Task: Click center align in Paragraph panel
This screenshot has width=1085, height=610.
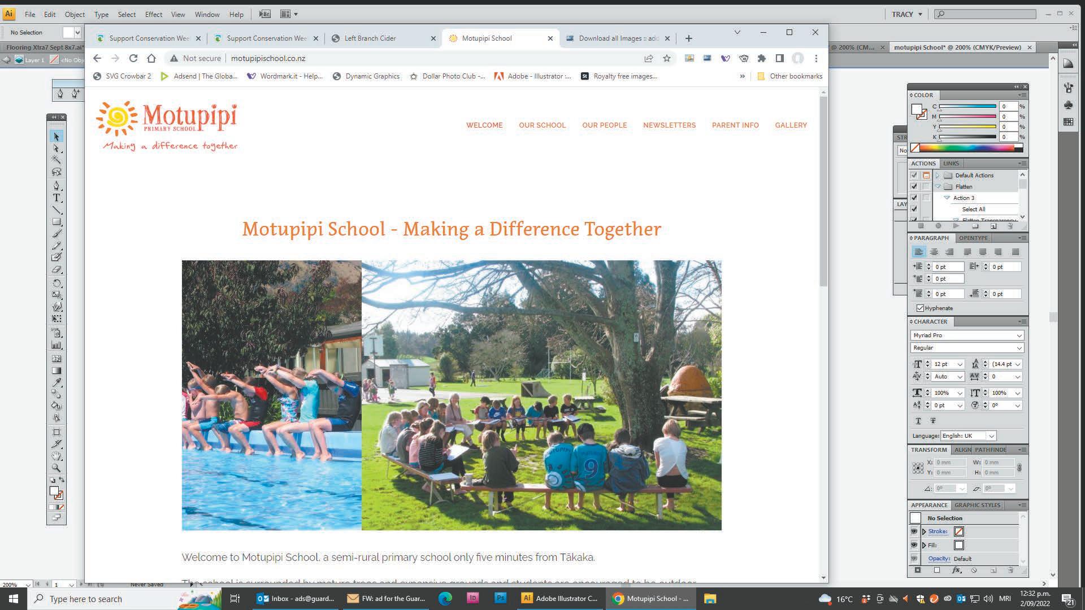Action: point(934,252)
